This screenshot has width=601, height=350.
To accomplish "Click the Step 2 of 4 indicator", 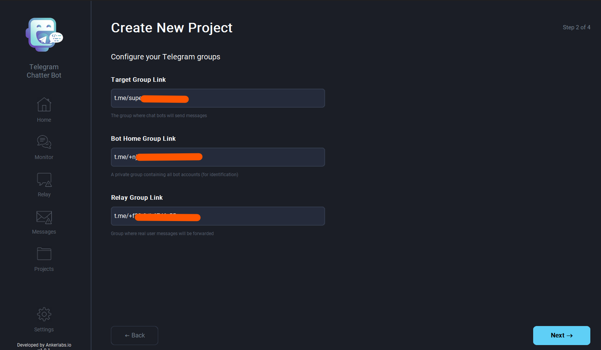I will 576,27.
